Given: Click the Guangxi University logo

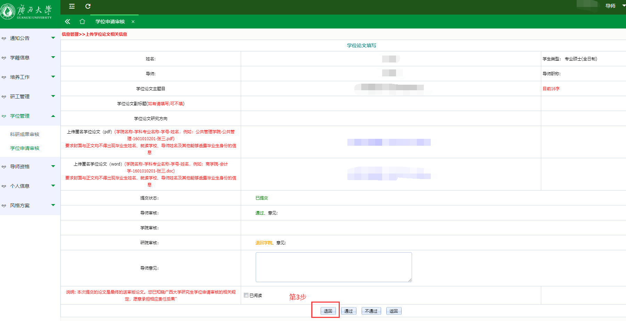Looking at the screenshot, I should [26, 11].
